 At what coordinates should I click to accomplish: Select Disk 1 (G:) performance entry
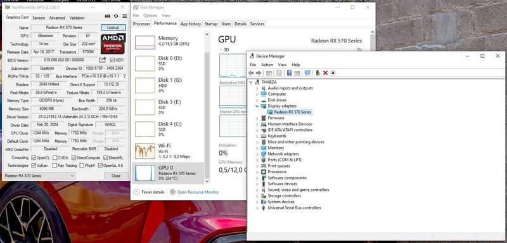click(x=168, y=85)
